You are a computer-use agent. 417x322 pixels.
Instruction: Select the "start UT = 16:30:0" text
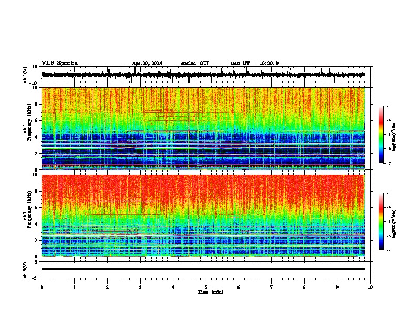tap(254, 63)
